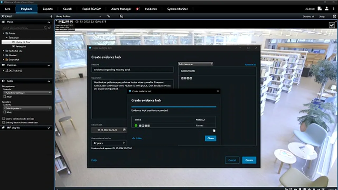The image size is (338, 190).
Task: Click the magnifier icon in views search
Action: [45, 28]
